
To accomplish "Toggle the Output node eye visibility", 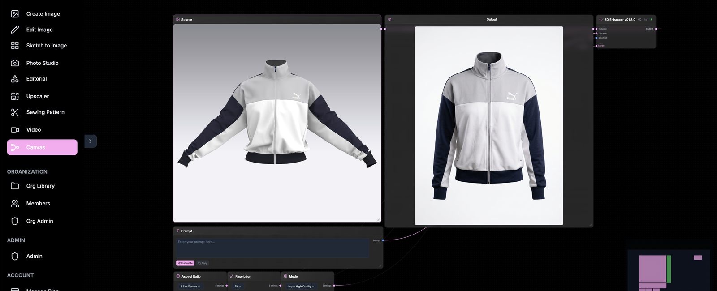I will click(x=389, y=20).
